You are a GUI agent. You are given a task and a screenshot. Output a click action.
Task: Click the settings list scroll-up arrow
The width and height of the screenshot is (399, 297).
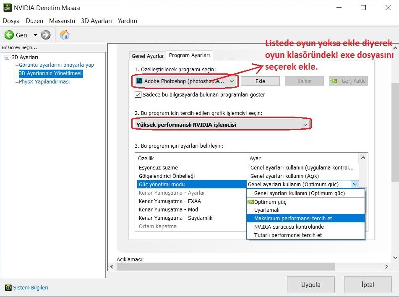point(363,158)
